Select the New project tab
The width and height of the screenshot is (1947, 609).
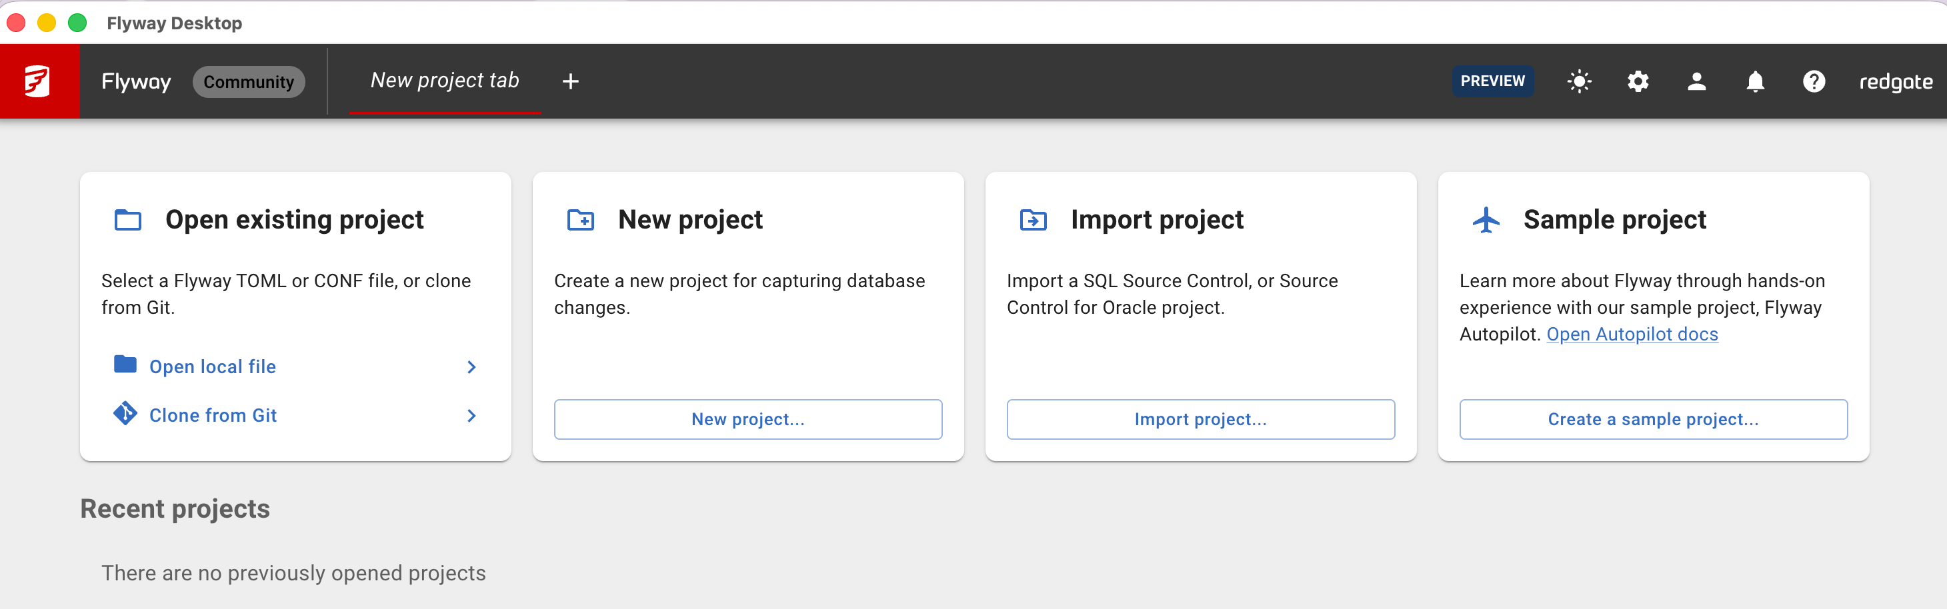445,80
